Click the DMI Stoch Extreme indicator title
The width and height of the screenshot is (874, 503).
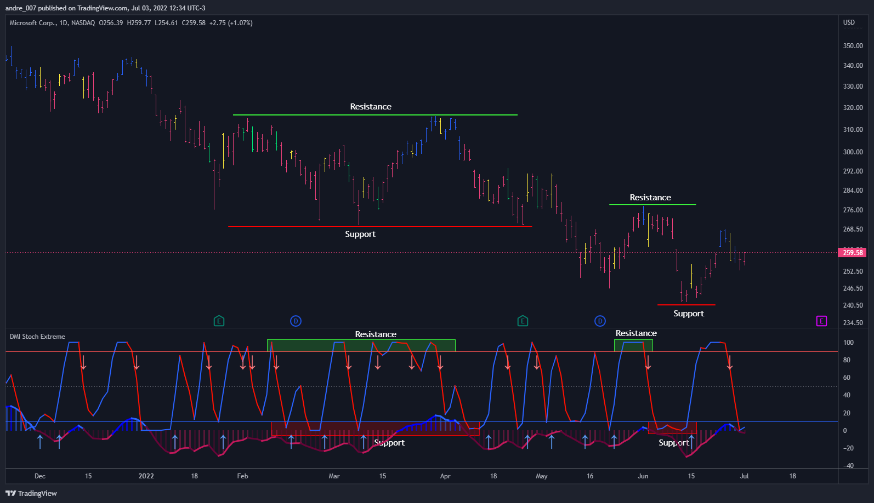coord(37,337)
